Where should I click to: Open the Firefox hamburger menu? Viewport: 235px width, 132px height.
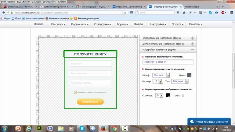click(x=232, y=13)
